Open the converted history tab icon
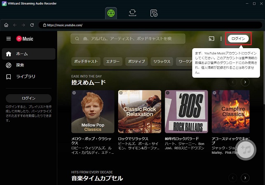The image size is (265, 185). [154, 13]
